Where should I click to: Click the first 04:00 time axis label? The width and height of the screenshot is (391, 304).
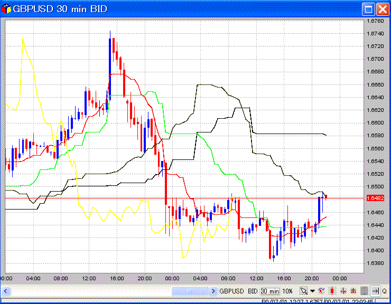tap(33, 278)
